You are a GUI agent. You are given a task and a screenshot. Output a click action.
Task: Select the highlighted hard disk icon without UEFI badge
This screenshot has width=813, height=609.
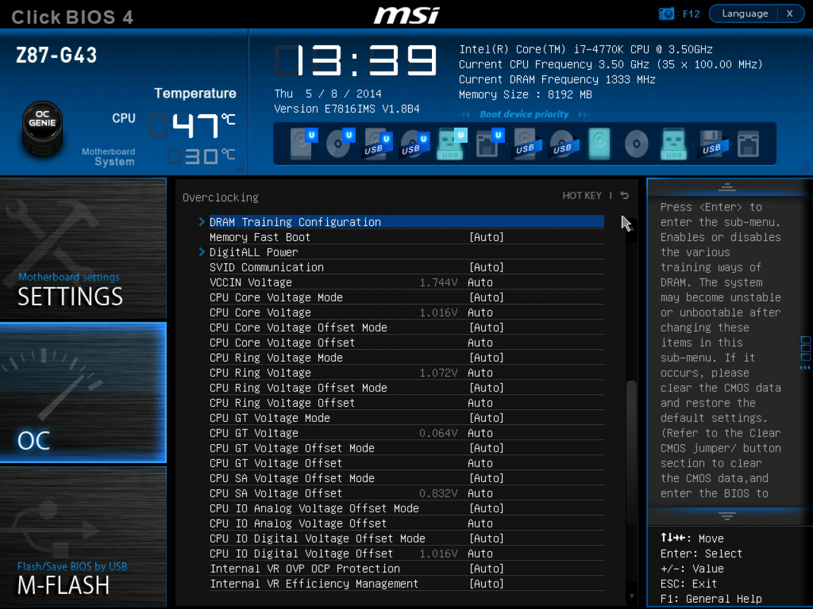(599, 143)
